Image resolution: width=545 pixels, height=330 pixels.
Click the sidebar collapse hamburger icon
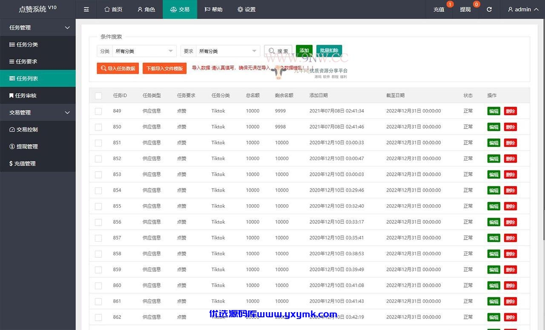(x=86, y=9)
